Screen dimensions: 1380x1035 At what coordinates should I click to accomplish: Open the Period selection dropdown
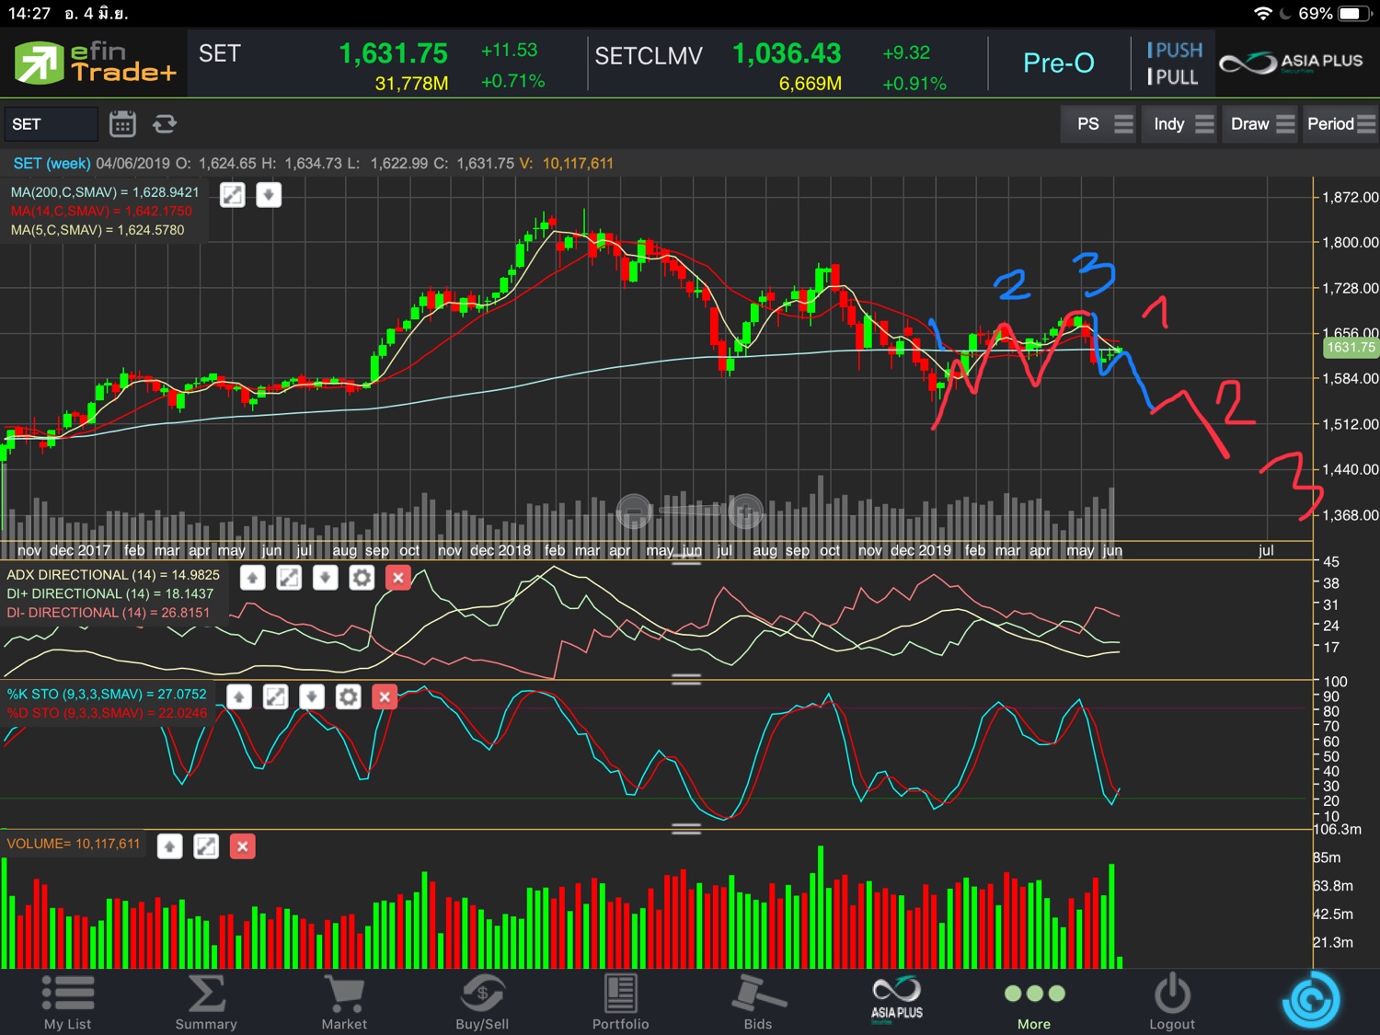pos(1340,124)
